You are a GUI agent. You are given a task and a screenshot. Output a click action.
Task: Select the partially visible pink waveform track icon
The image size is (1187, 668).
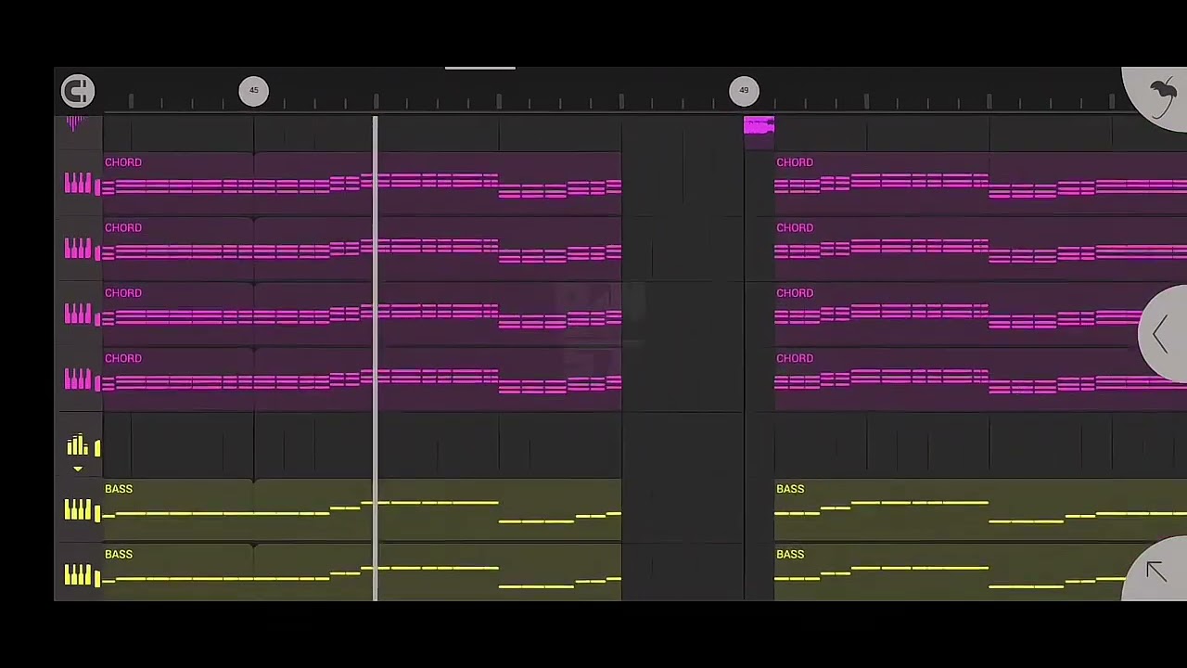pyautogui.click(x=75, y=123)
